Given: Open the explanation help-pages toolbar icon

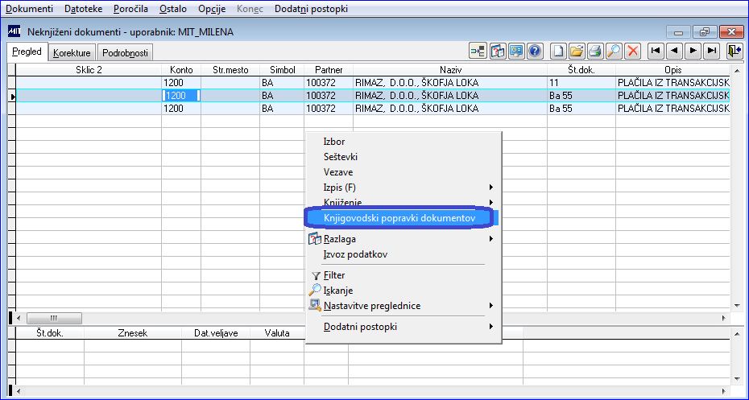Looking at the screenshot, I should click(498, 51).
